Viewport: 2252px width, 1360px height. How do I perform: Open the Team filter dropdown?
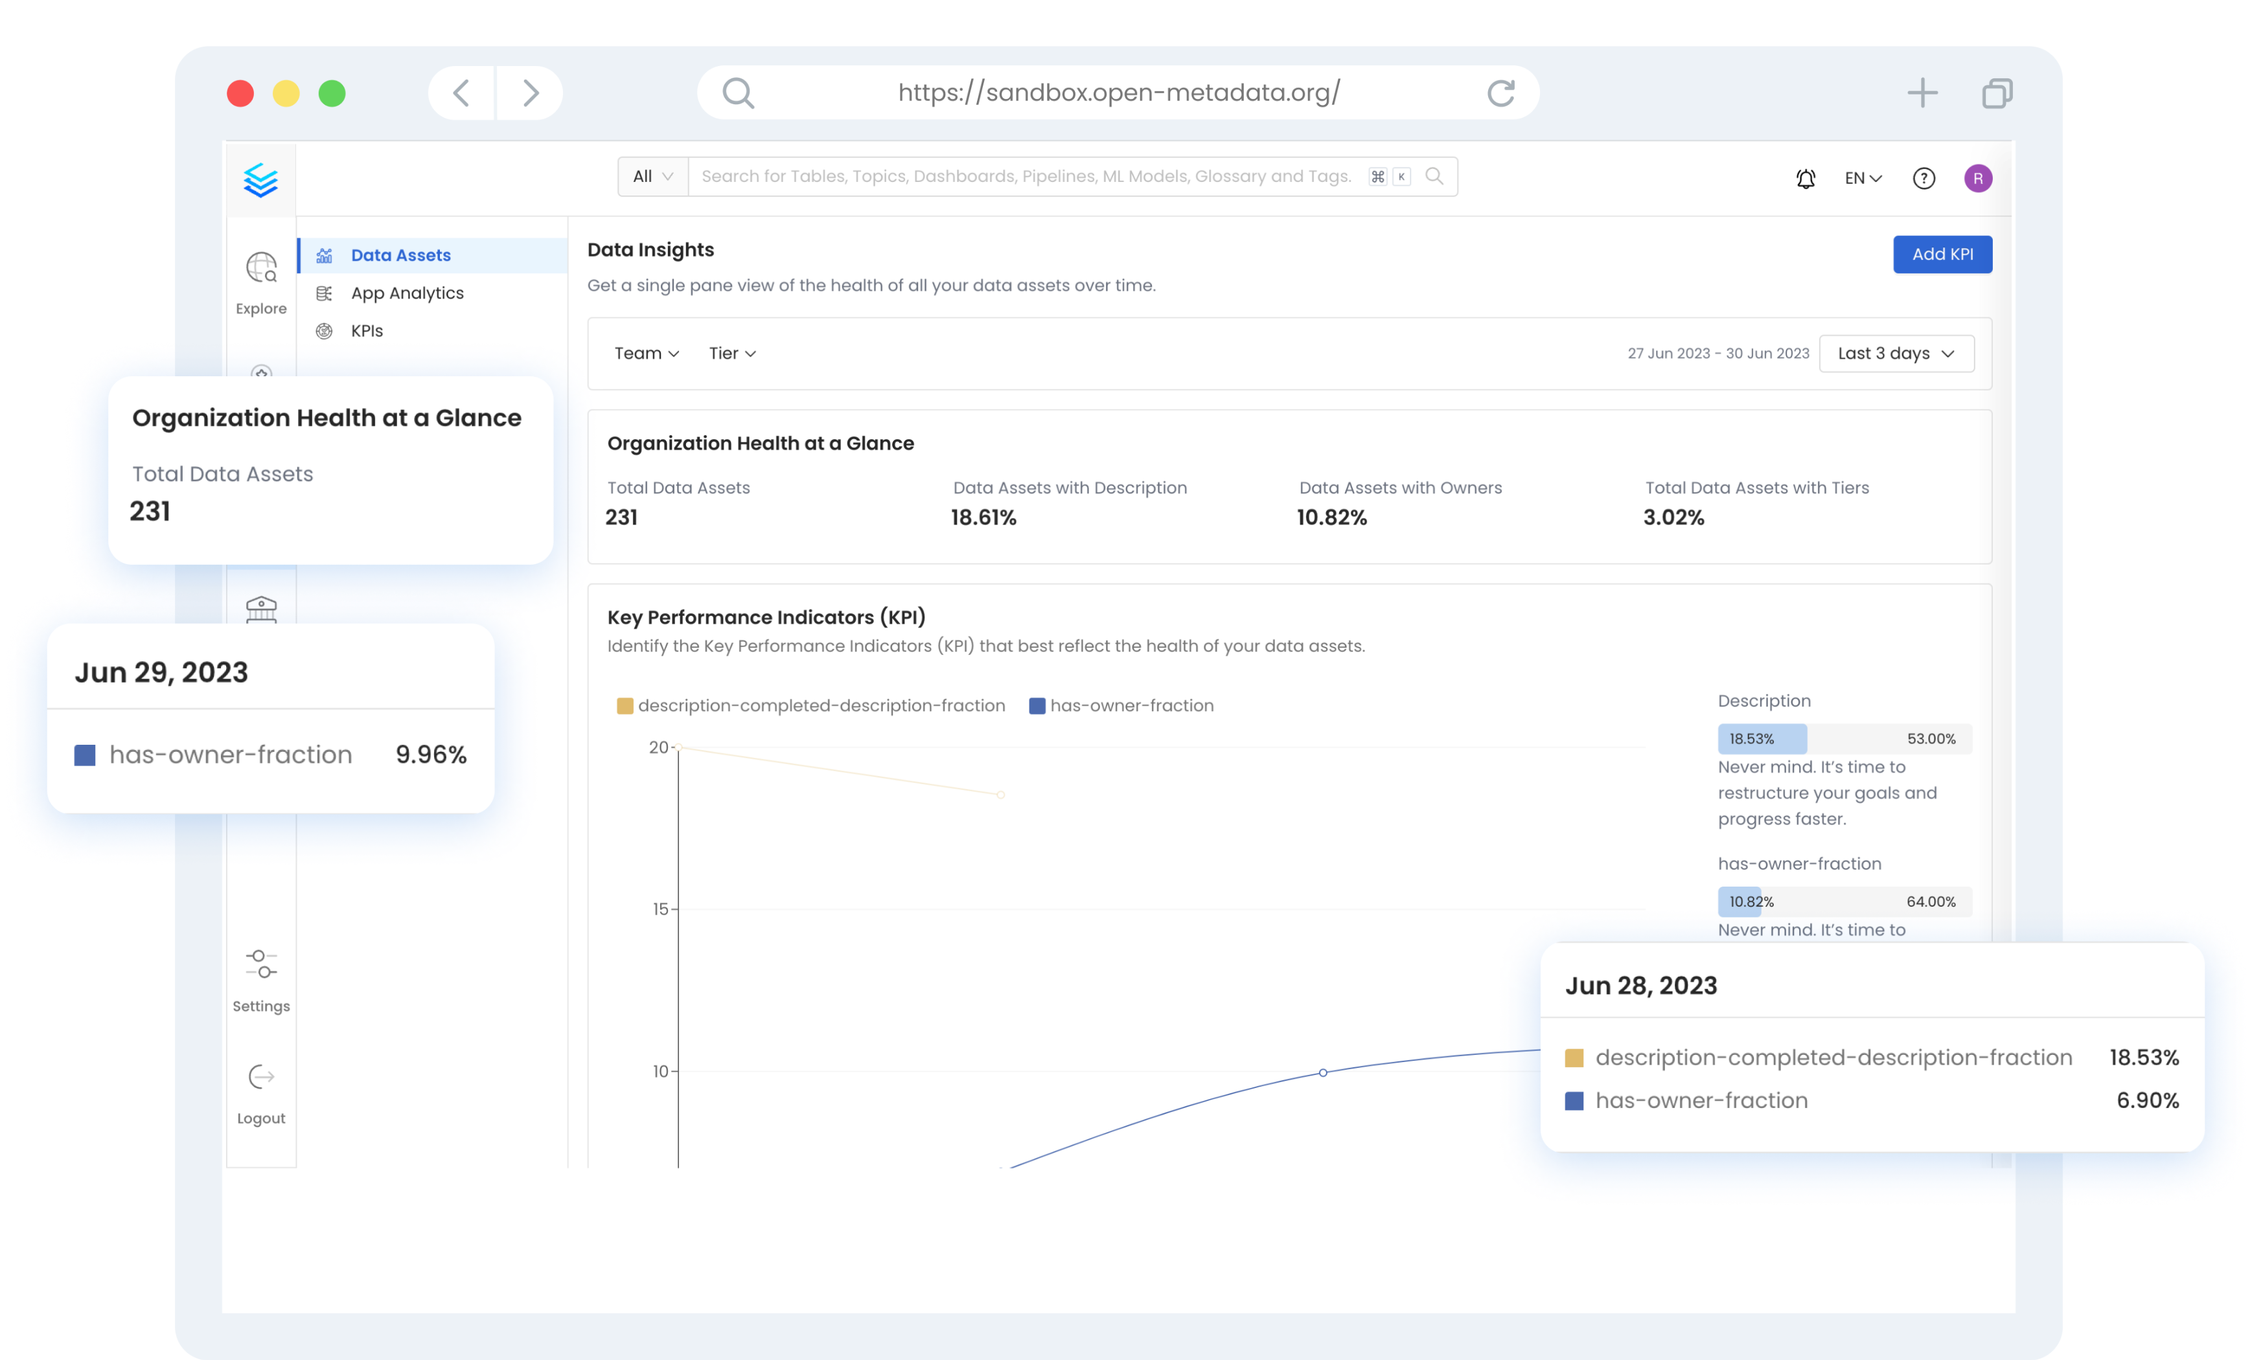[646, 354]
